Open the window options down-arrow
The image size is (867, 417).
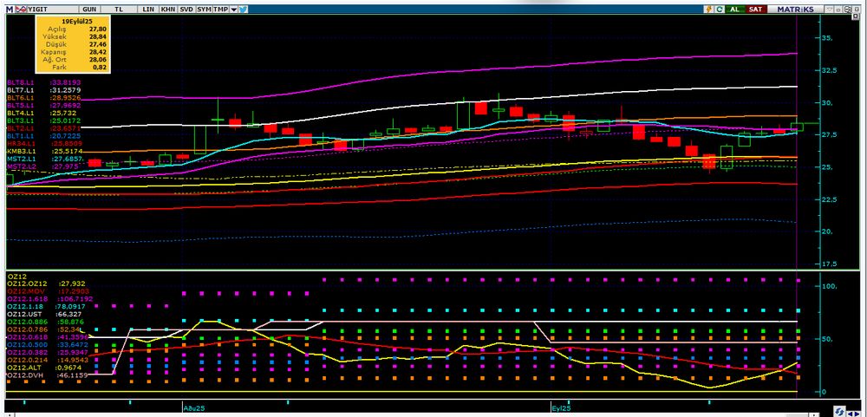pyautogui.click(x=829, y=10)
